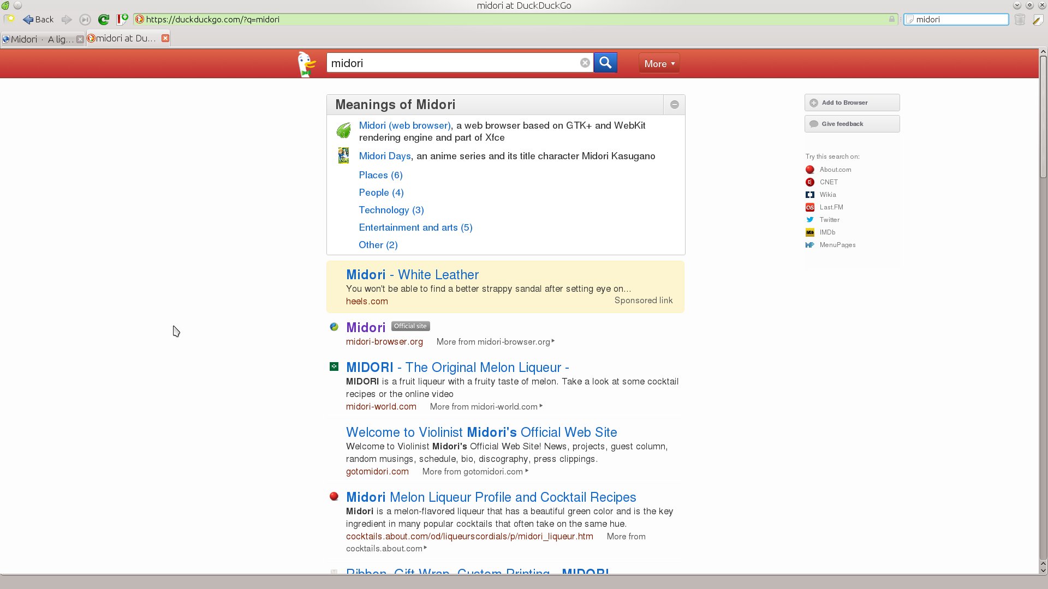This screenshot has width=1048, height=589.
Task: Open the Midori - White Leather sponsored link
Action: 412,275
